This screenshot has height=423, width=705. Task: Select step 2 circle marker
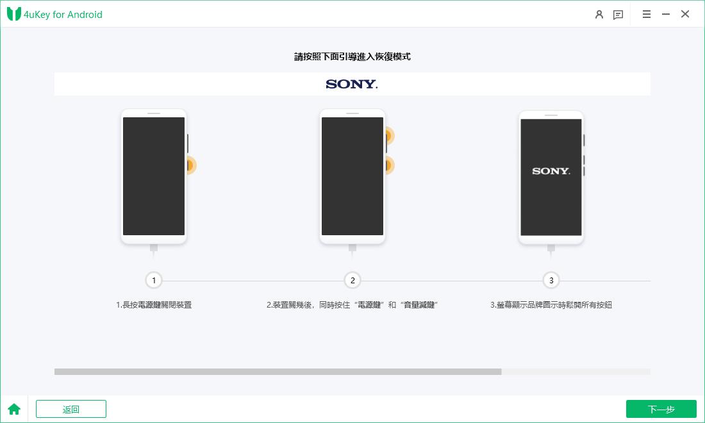coord(352,281)
